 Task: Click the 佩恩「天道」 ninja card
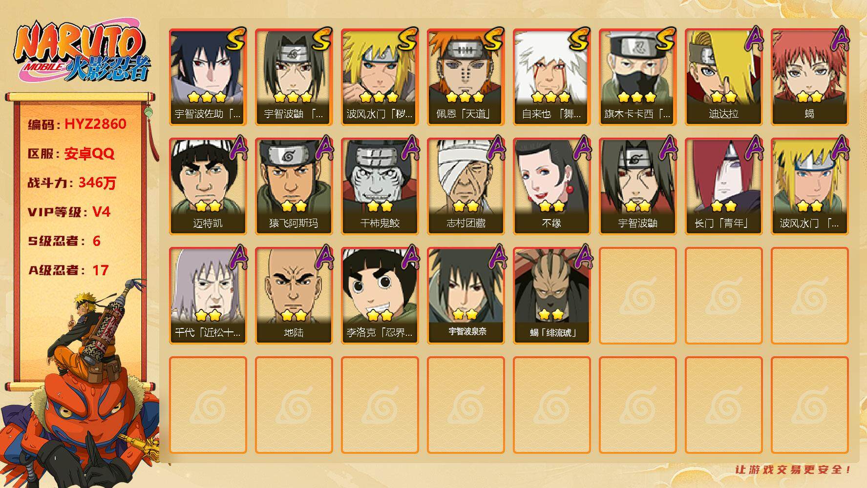(x=465, y=77)
